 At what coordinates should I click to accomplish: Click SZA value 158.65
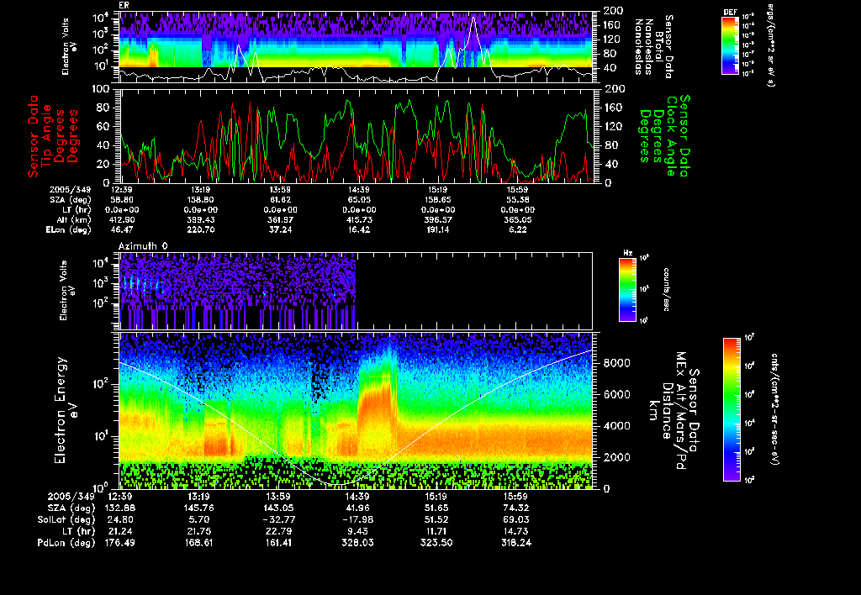point(437,200)
